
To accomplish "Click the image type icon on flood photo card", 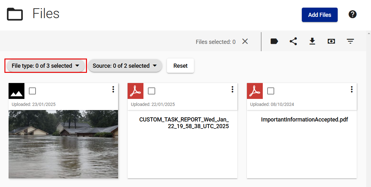I will point(17,91).
